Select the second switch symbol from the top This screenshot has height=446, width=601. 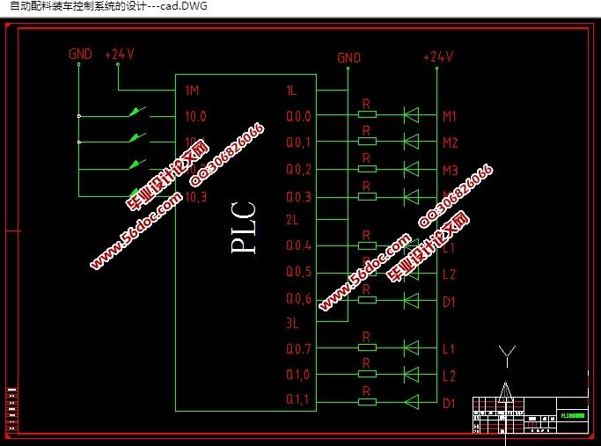[138, 137]
